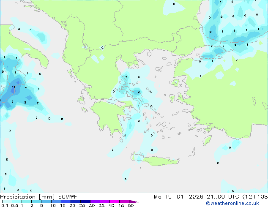The image size is (268, 207).
Task: Click the 'Mo 19-01-2026' date text
Action: [x=178, y=197]
